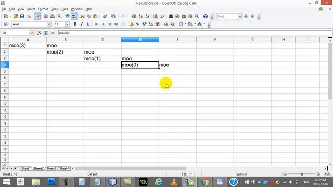Click the Function equals sign button
This screenshot has height=187, width=333.
(53, 33)
